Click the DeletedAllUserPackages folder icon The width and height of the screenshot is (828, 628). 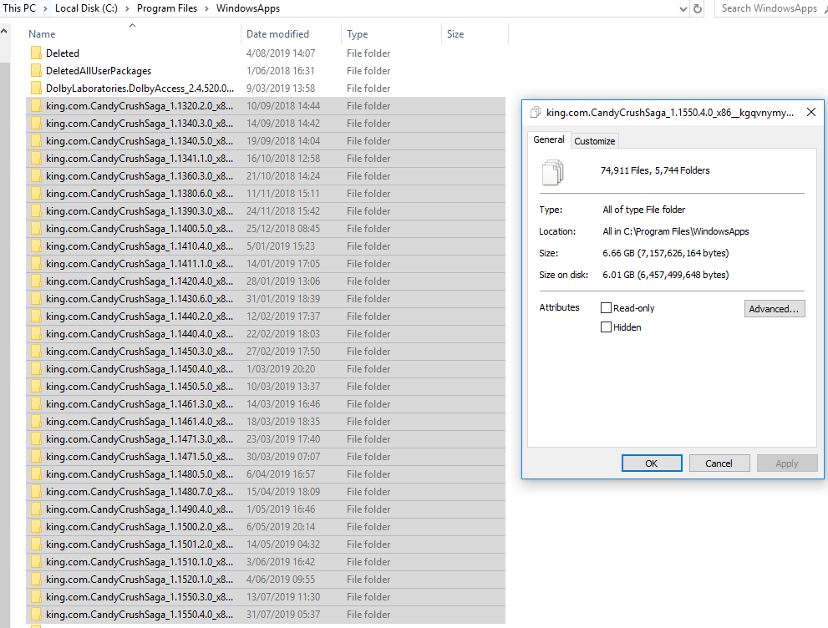36,71
